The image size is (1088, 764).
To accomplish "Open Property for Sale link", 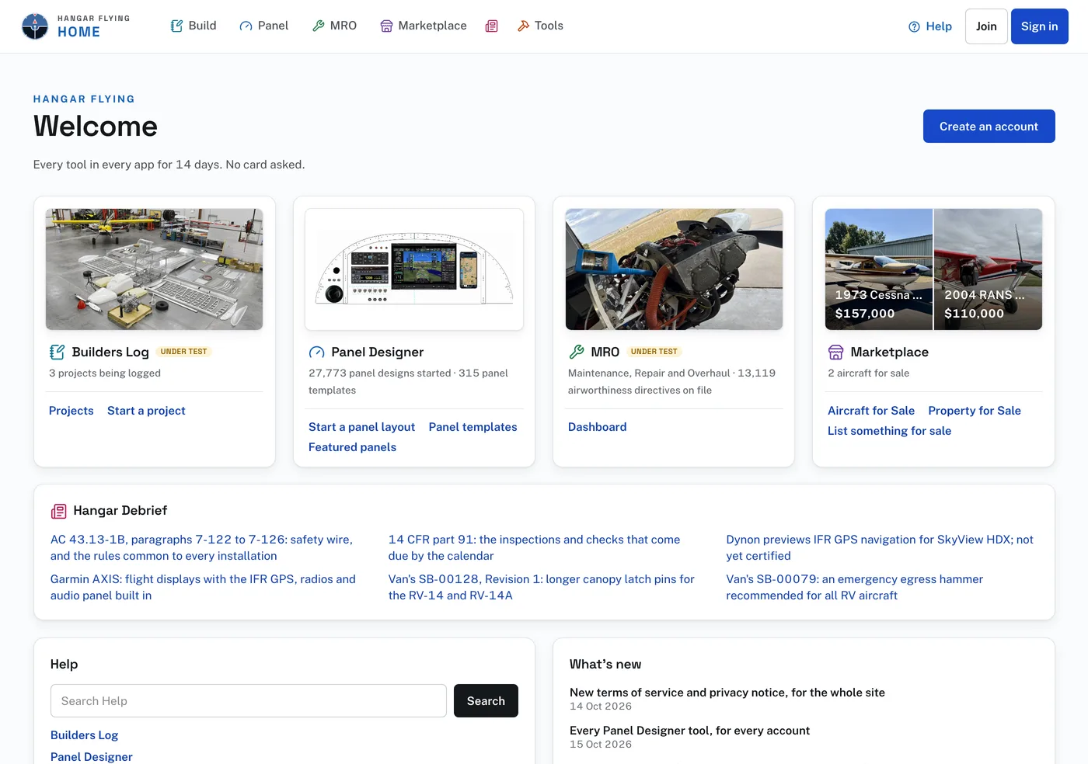I will 975,411.
